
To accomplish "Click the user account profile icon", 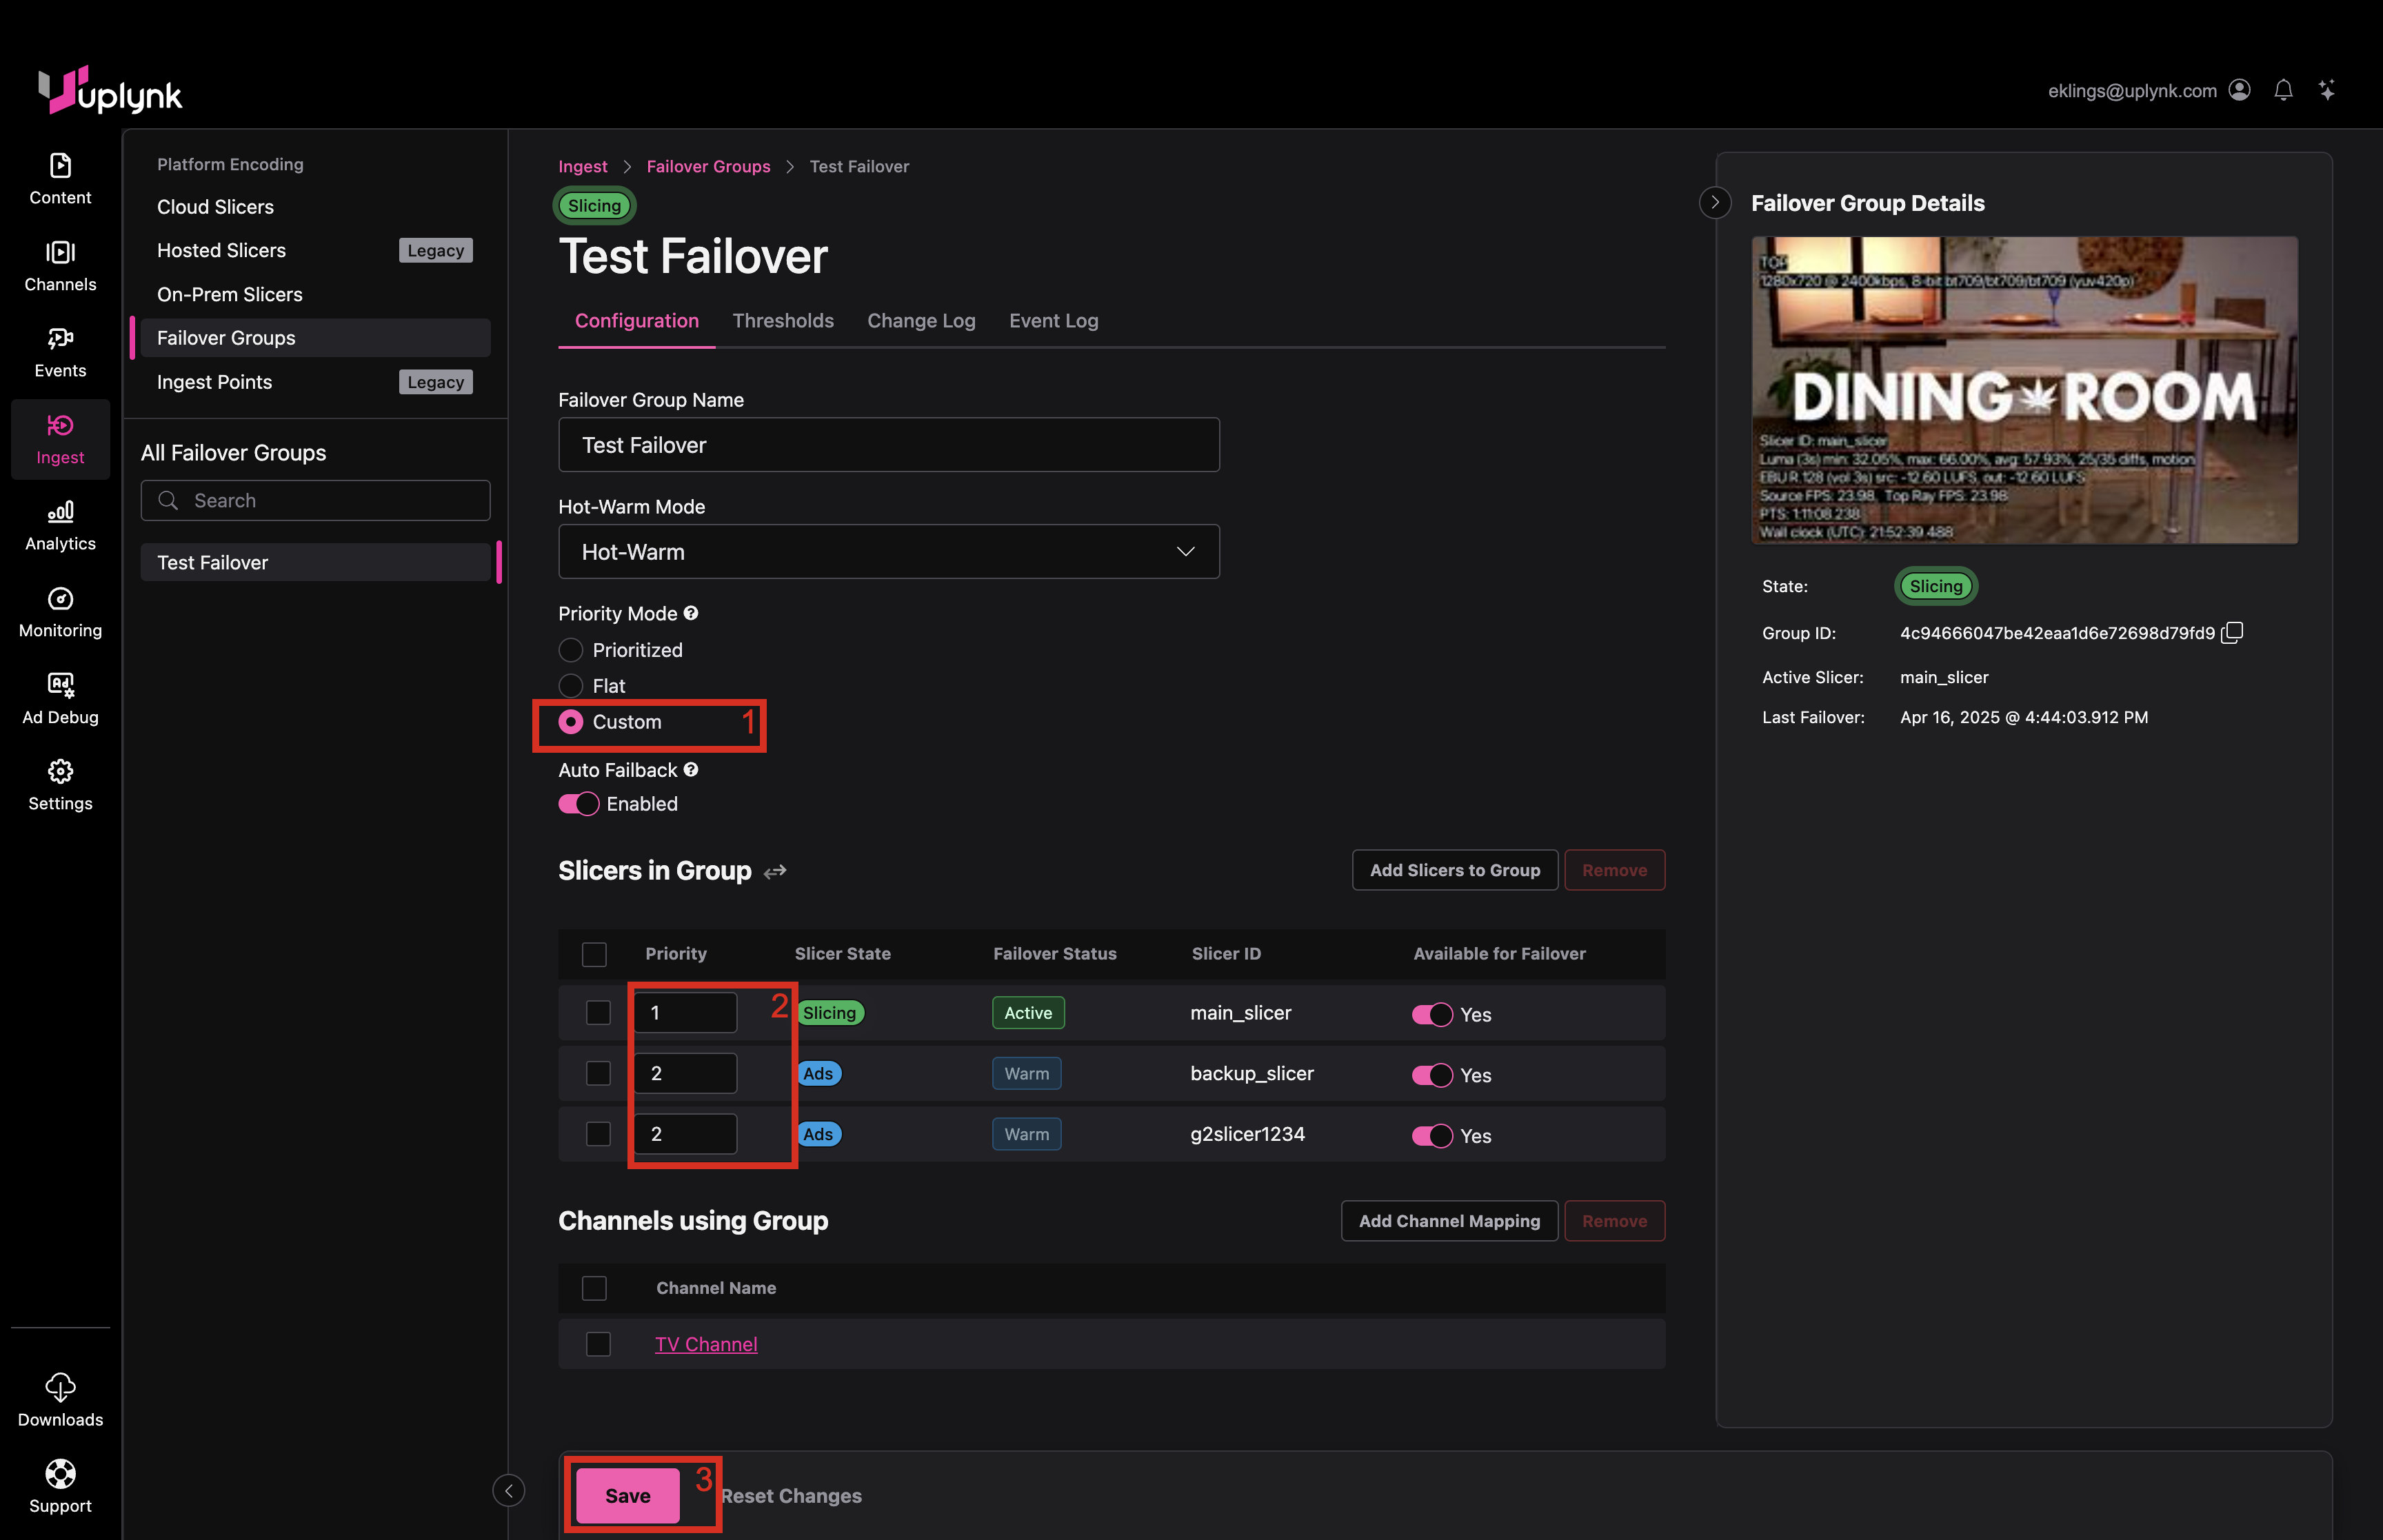I will tap(2240, 91).
